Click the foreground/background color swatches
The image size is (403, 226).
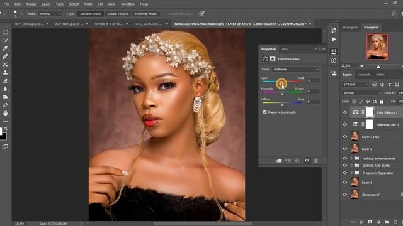tap(3, 134)
